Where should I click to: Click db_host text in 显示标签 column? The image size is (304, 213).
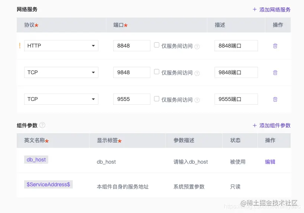[x=106, y=162]
